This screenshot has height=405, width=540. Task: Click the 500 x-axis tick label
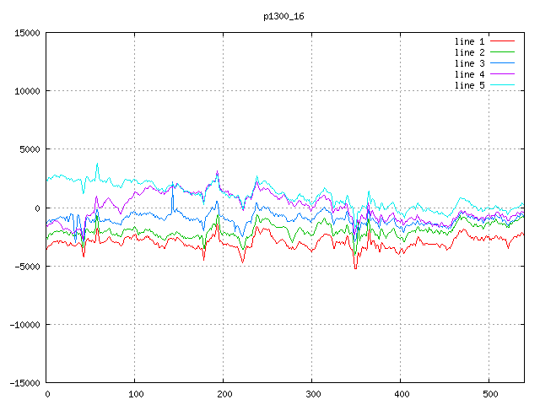tap(489, 394)
